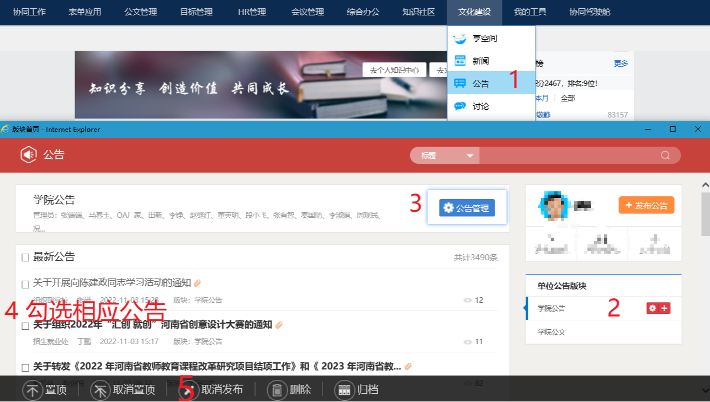Click the Internet Explorer icon in title bar
The width and height of the screenshot is (710, 402).
pos(6,129)
